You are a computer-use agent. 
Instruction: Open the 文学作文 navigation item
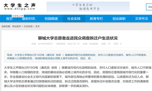point(142,18)
